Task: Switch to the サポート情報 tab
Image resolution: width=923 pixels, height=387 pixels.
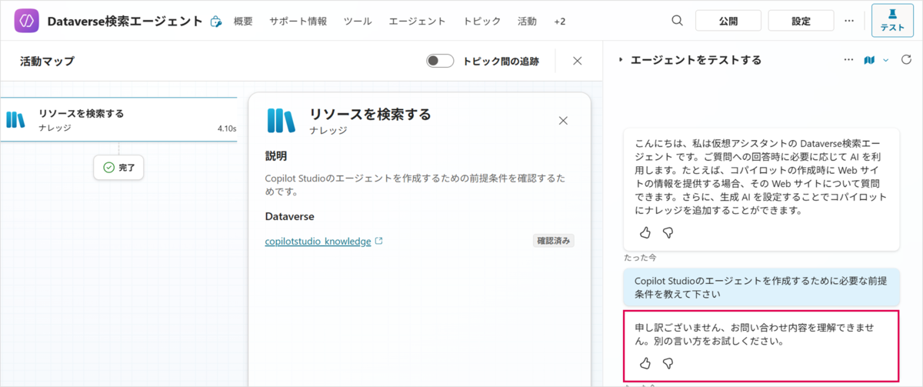Action: (x=298, y=22)
